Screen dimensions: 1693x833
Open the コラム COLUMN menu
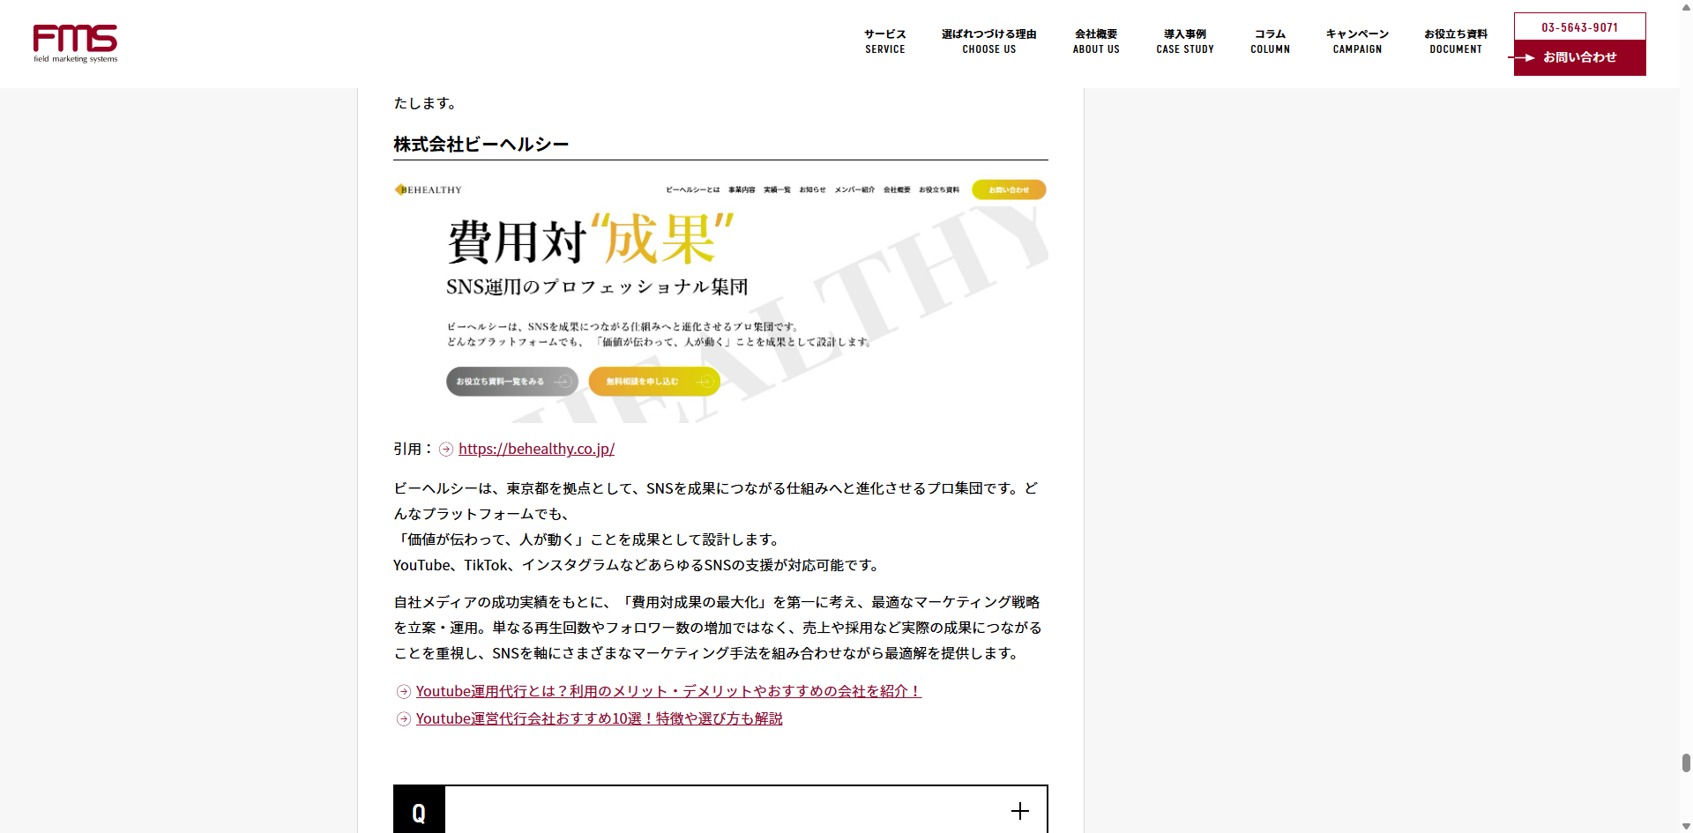click(x=1270, y=41)
